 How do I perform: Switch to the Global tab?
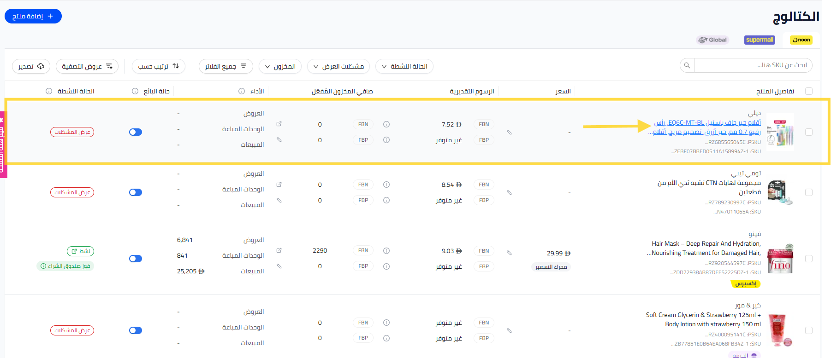(x=712, y=40)
